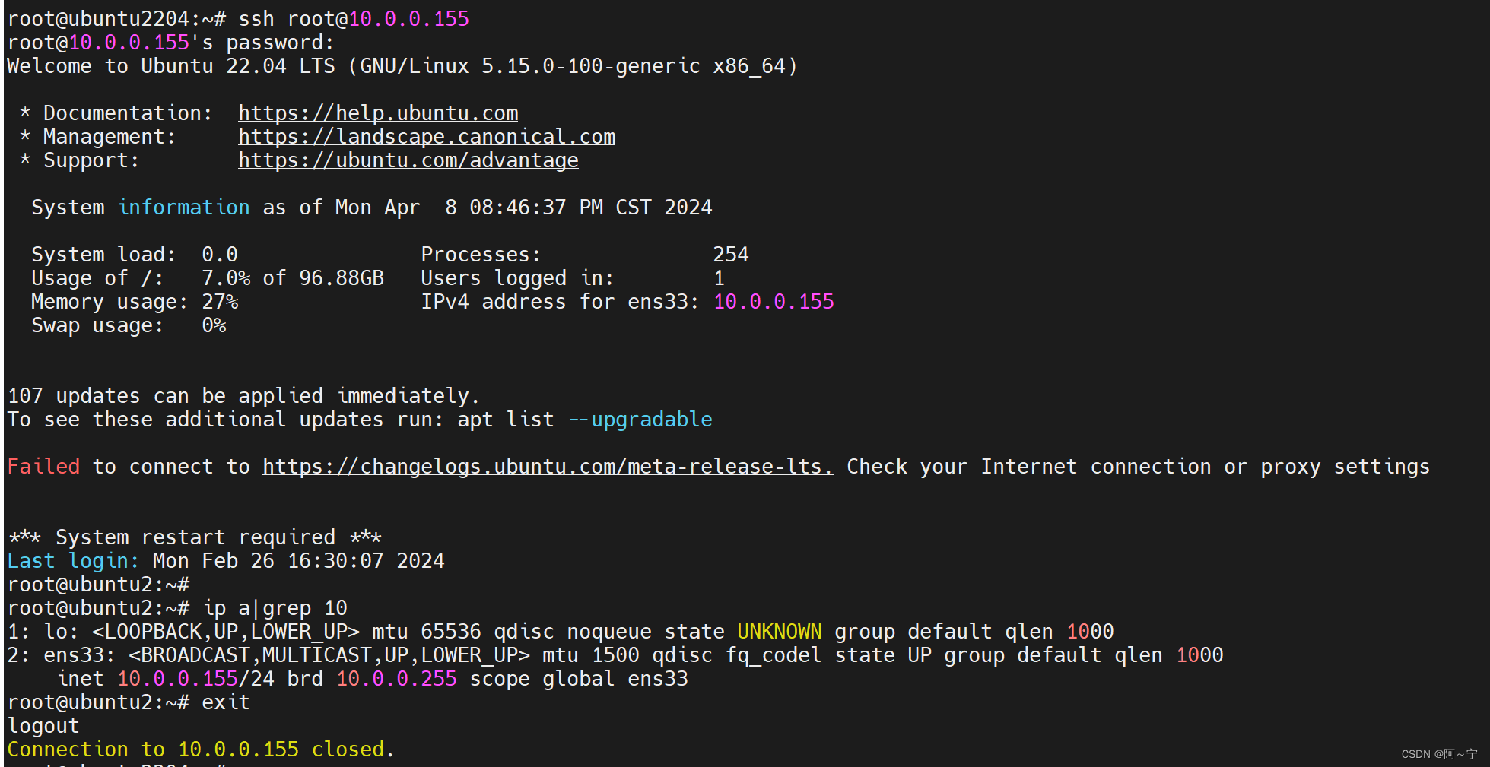Open the landscape.canonical.com management link

point(426,137)
